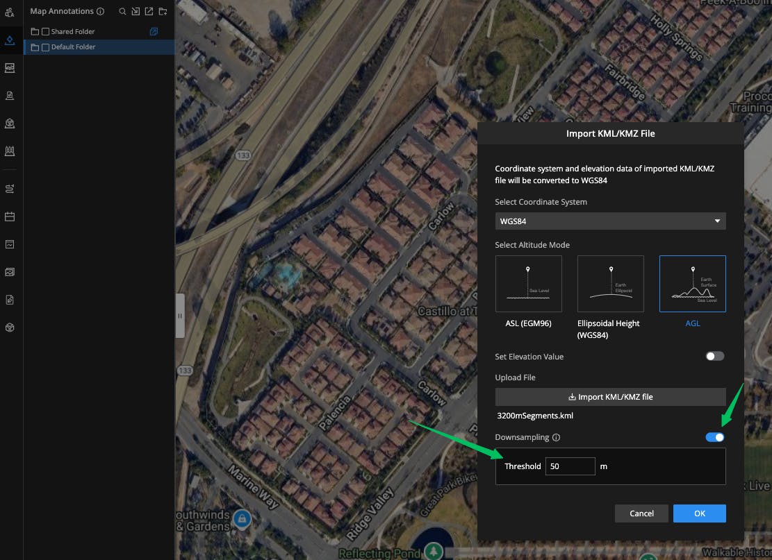
Task: Tick the Default Folder checkbox
Action: (46, 47)
